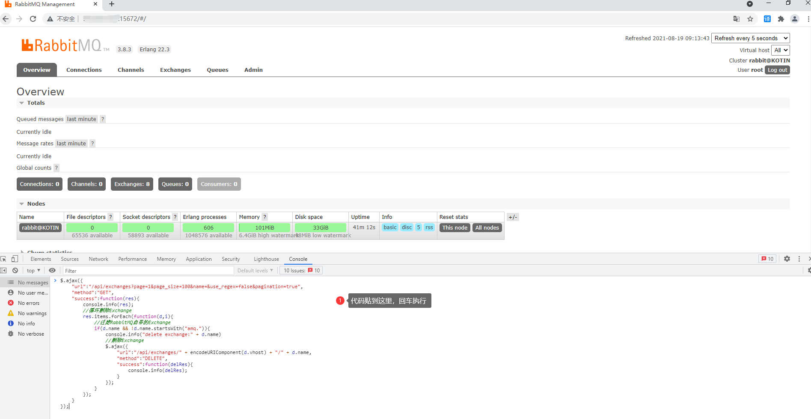811x419 pixels.
Task: Click the Log out button
Action: 777,70
